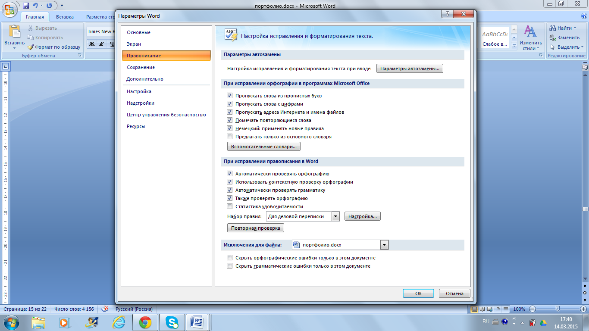Toggle bold Ж formatting button
Image resolution: width=589 pixels, height=331 pixels.
pos(91,44)
